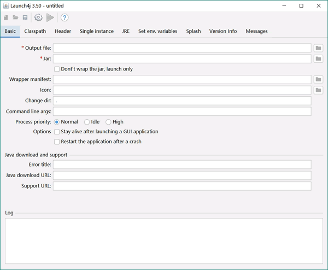Toggle "Restart the application after a crash"
The height and width of the screenshot is (270, 328).
[57, 142]
